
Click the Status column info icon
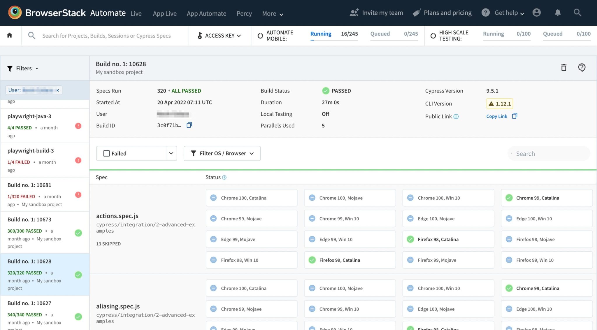(x=224, y=177)
